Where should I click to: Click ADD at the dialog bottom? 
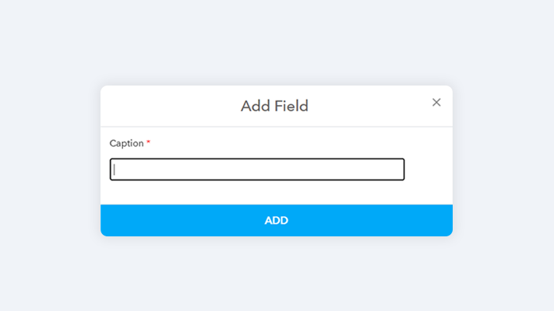(x=277, y=220)
